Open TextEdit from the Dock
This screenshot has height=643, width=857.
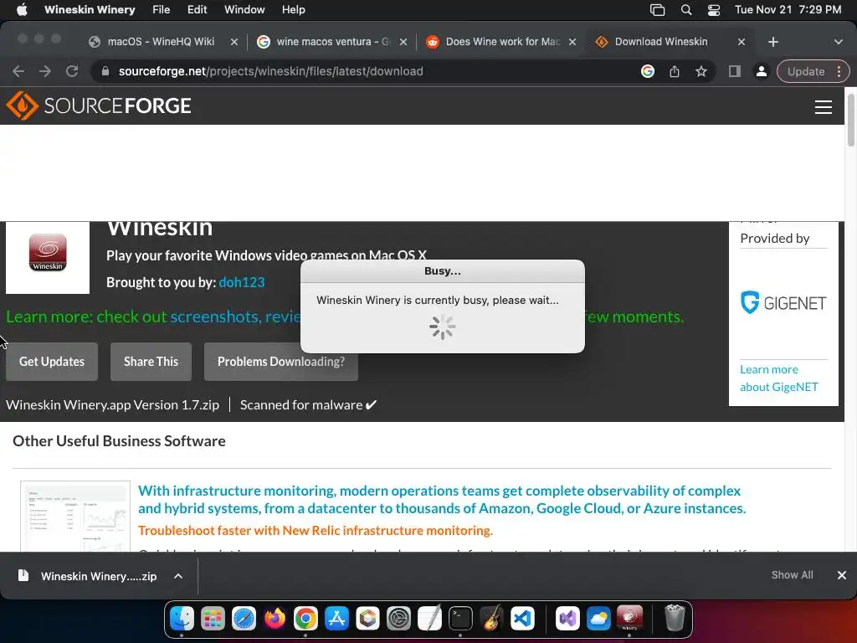click(429, 619)
